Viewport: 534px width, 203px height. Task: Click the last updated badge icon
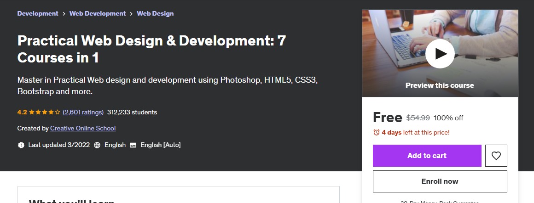coord(21,145)
